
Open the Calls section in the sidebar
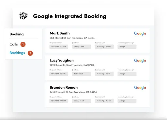pyautogui.click(x=14, y=44)
